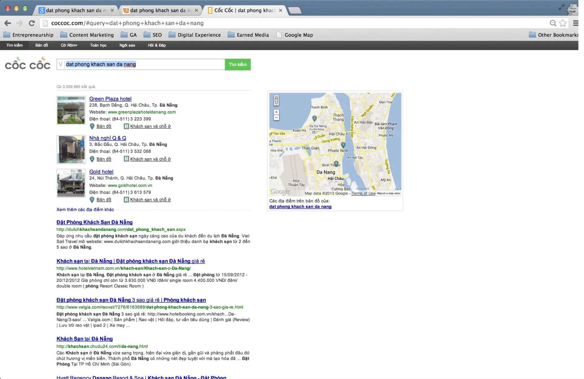The height and width of the screenshot is (379, 584).
Task: Open the Bản đồ menu item
Action: [41, 45]
